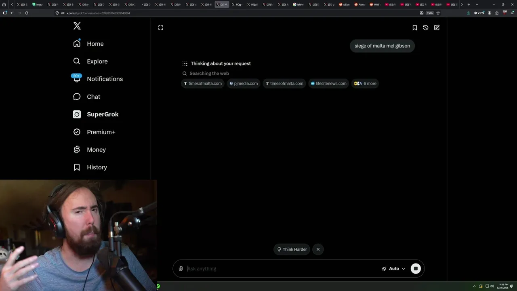Click the Grok fullscreen expand icon
The image size is (517, 291).
pos(161,27)
